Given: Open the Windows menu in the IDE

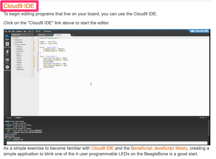Looking at the screenshot, I should coord(19,31).
